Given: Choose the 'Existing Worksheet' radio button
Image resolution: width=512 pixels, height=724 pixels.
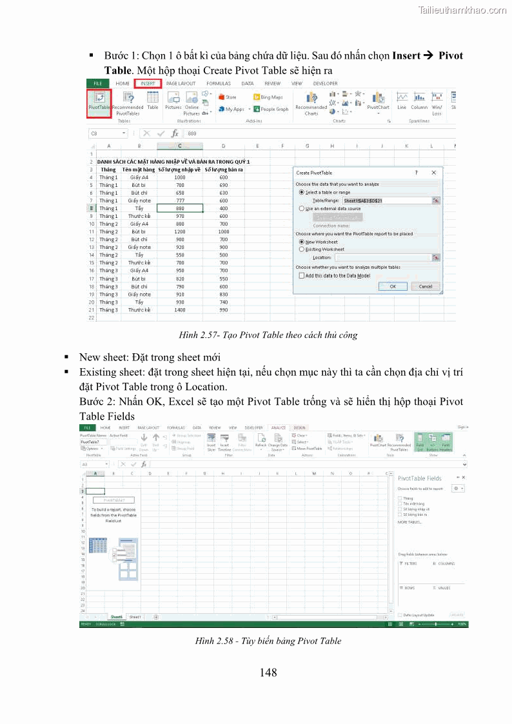Looking at the screenshot, I should pos(302,249).
